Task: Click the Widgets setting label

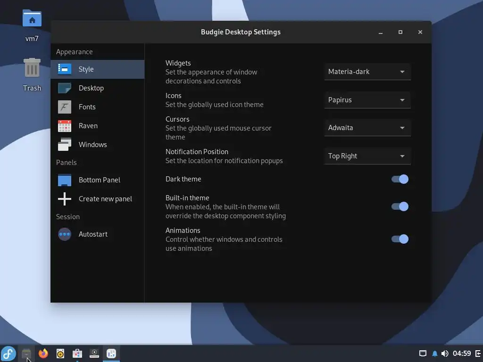Action: click(178, 63)
